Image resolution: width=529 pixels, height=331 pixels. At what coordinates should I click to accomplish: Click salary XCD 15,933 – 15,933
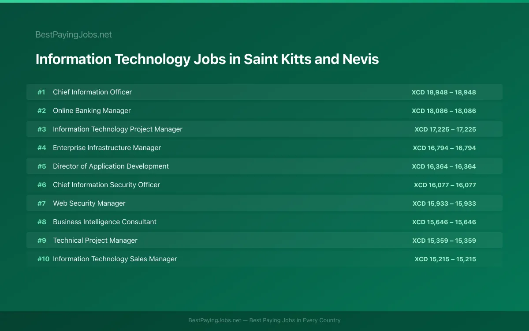(444, 203)
